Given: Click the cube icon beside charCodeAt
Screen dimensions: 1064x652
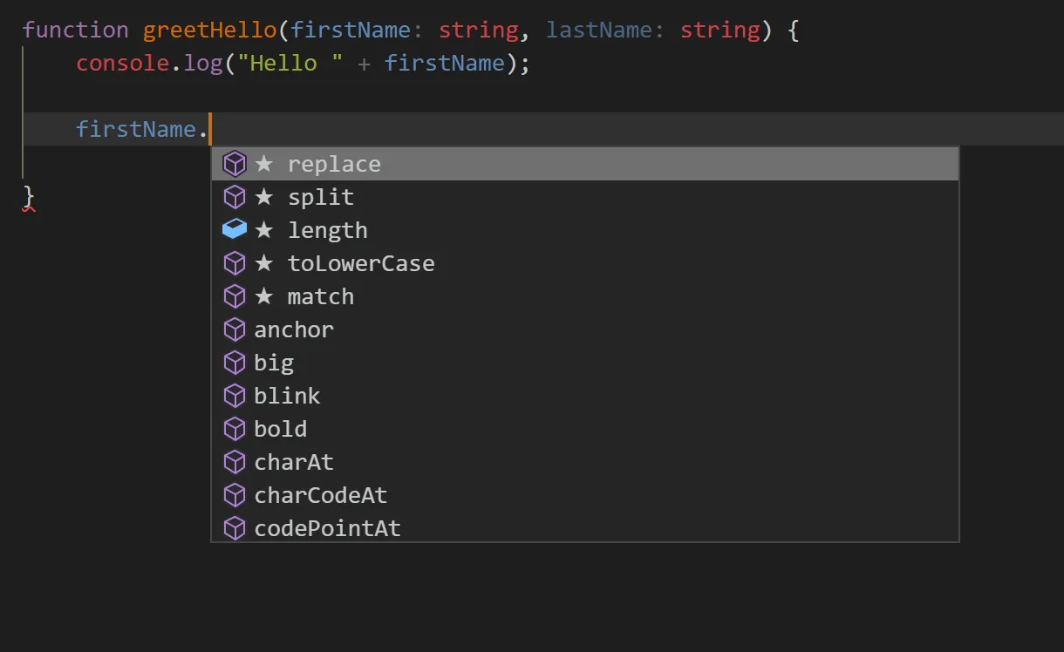Looking at the screenshot, I should 235,495.
